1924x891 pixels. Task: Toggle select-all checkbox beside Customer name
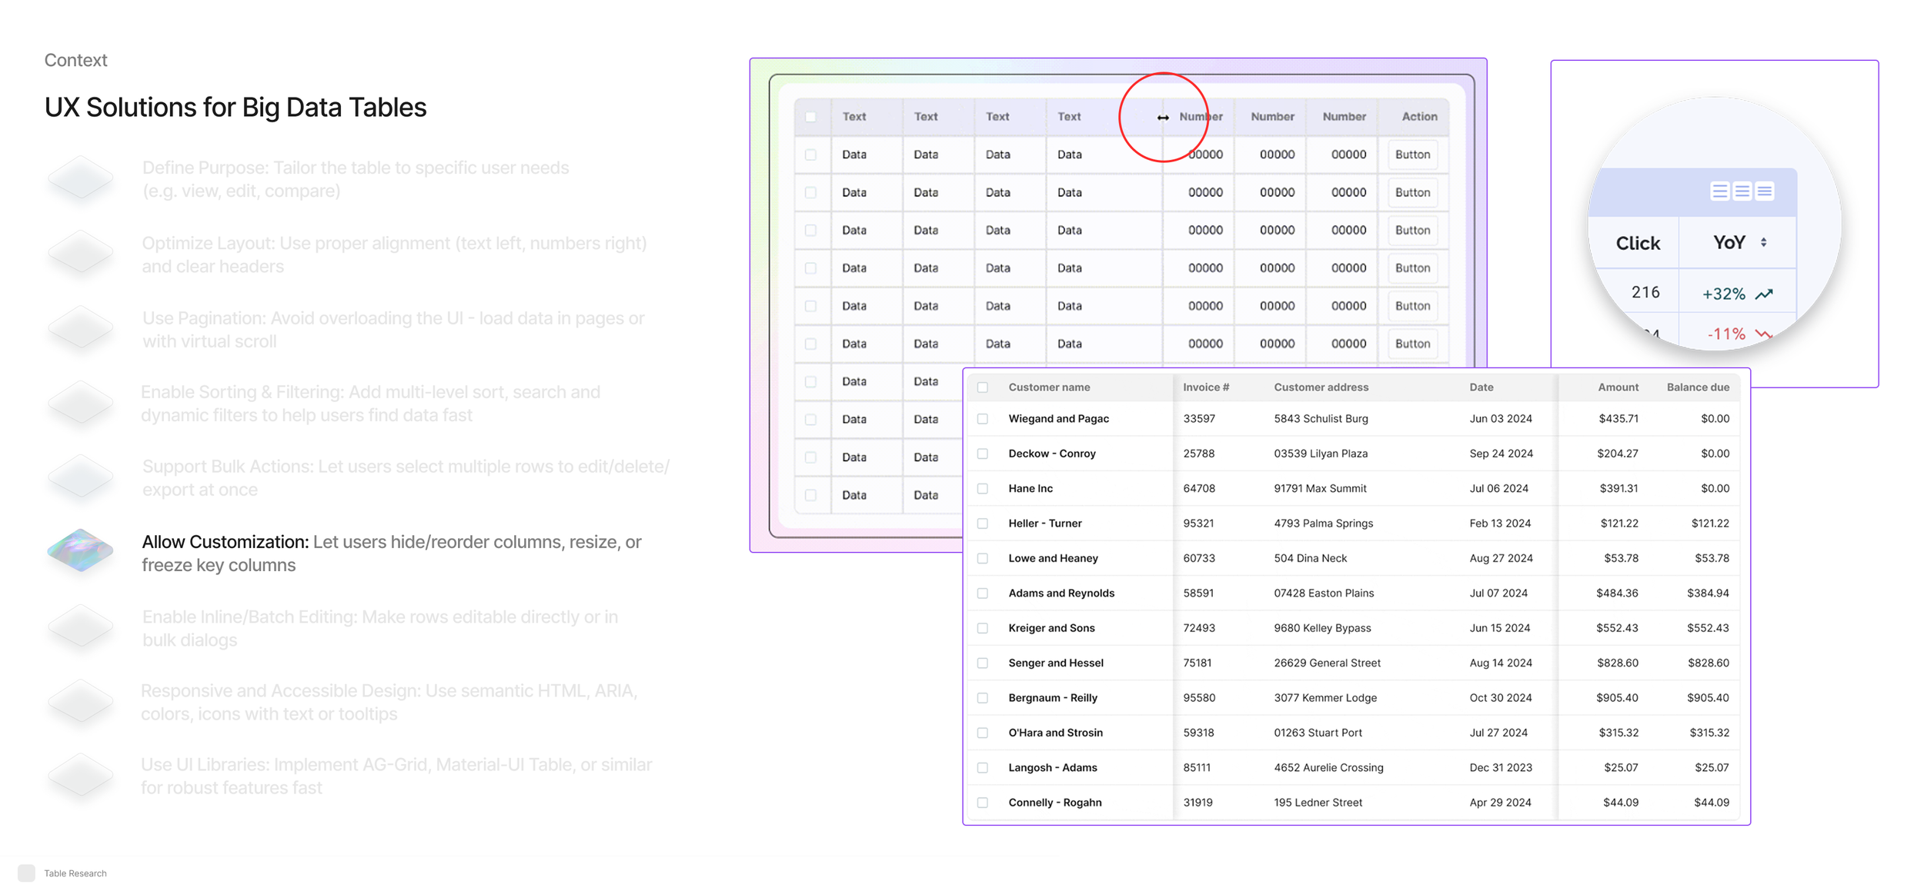[x=983, y=387]
